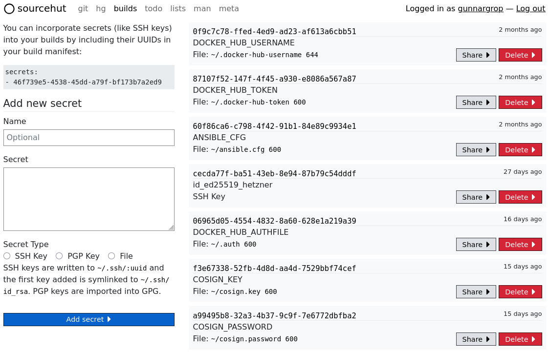Delete the DOCKER_HUB_AUTHFILE secret
This screenshot has width=549, height=353.
click(x=520, y=245)
